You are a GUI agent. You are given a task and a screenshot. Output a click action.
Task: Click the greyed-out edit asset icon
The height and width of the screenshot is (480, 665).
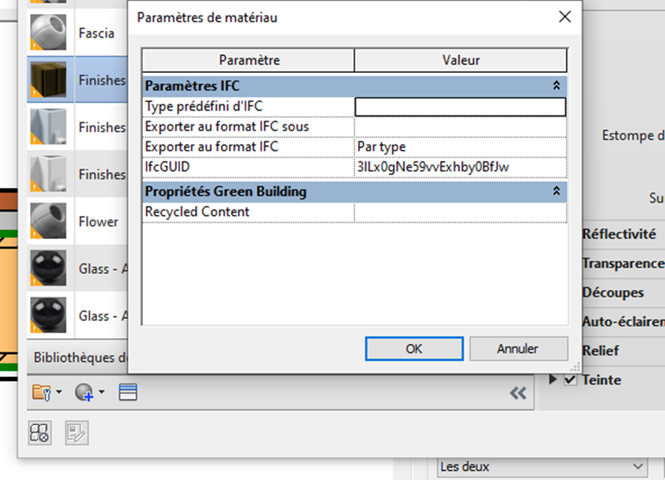tap(77, 433)
